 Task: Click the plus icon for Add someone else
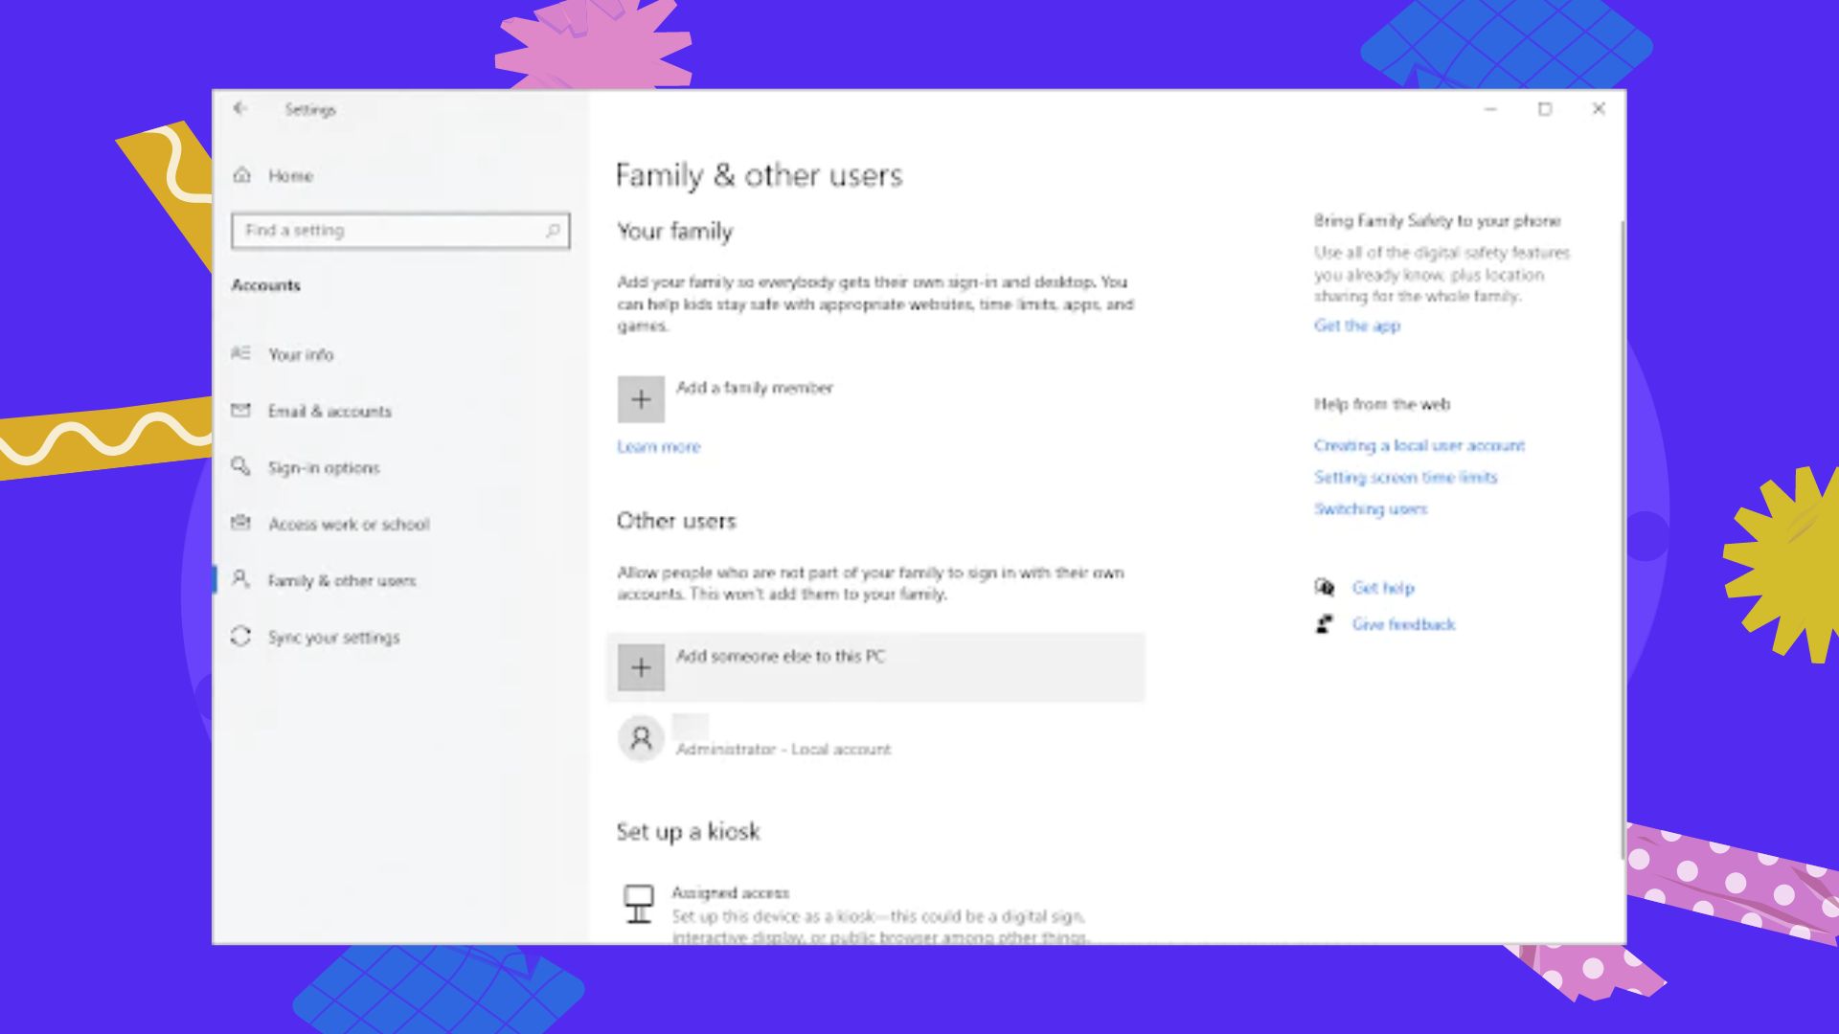(641, 667)
